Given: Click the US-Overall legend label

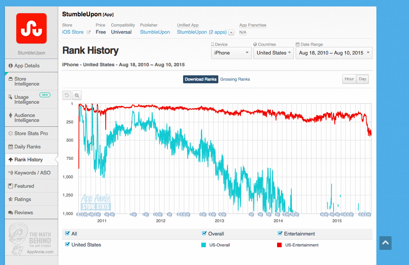Looking at the screenshot, I should [219, 245].
